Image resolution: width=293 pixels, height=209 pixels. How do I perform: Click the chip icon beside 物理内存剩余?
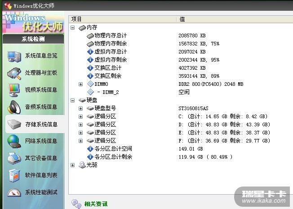pos(90,44)
